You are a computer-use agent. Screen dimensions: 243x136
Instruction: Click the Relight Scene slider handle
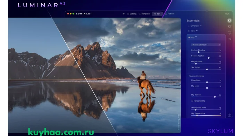tap(196, 64)
